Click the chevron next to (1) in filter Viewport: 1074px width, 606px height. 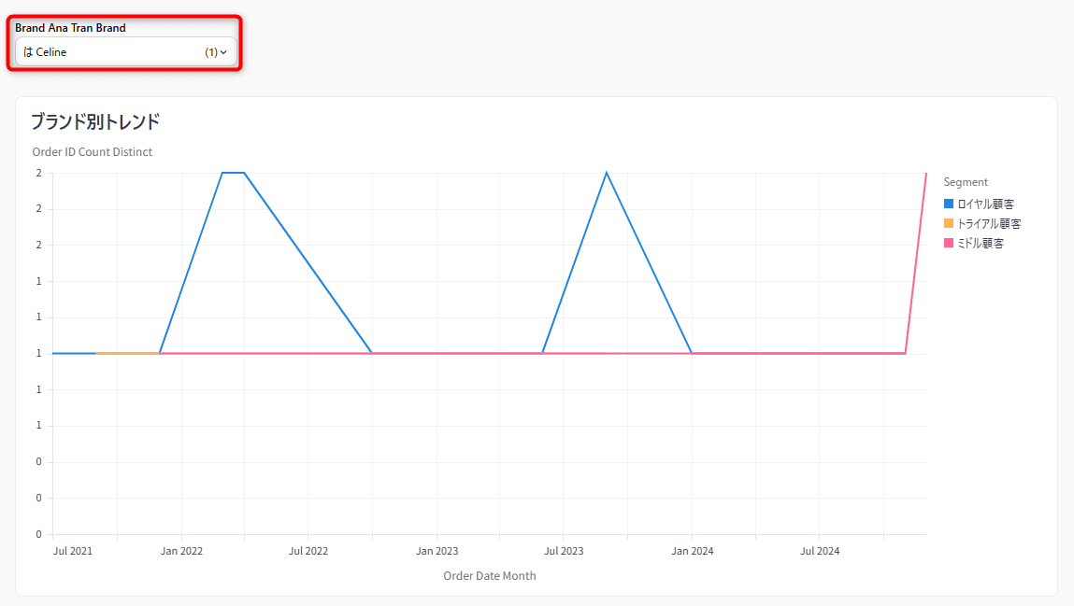tap(223, 52)
